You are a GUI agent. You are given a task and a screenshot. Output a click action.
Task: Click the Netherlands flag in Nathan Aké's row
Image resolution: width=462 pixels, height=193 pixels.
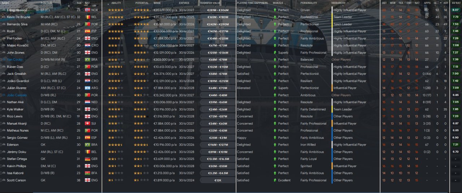pyautogui.click(x=87, y=102)
